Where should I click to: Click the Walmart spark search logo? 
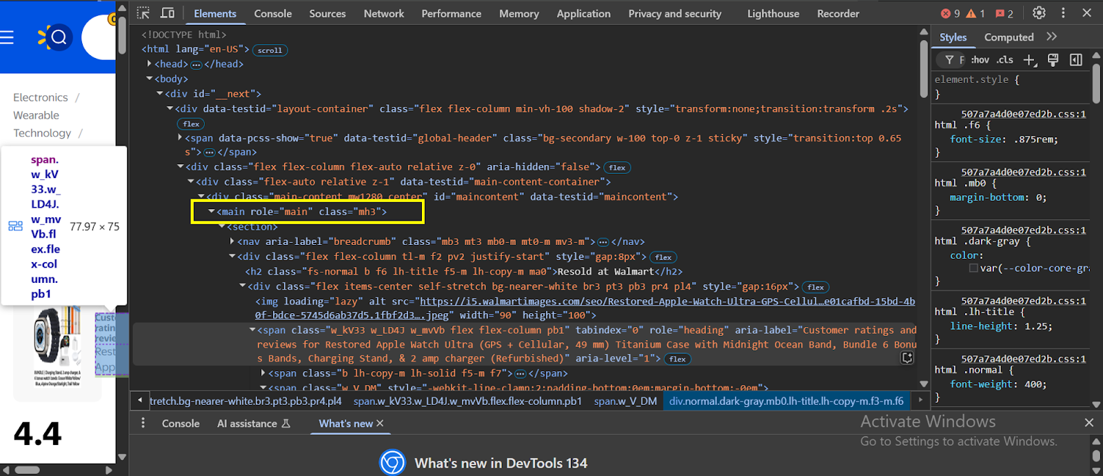tap(54, 37)
